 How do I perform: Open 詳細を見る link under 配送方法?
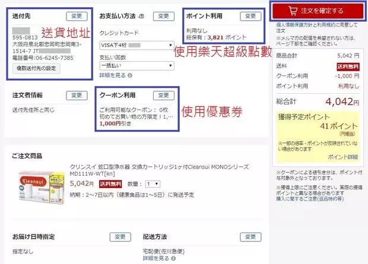156,259
